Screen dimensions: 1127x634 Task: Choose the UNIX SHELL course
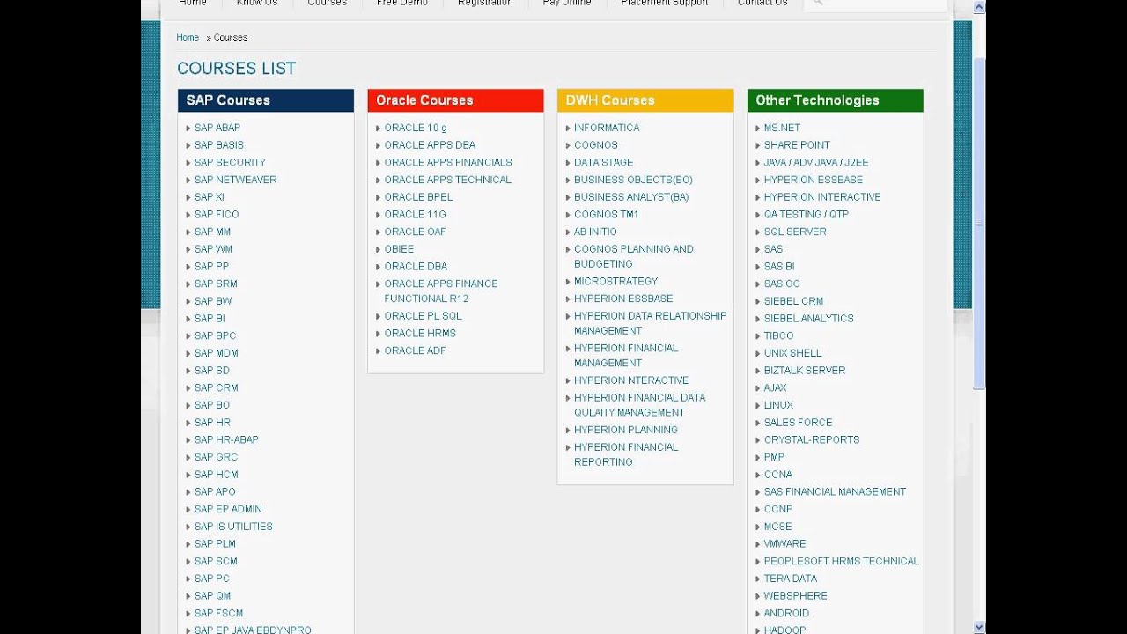[x=792, y=353]
